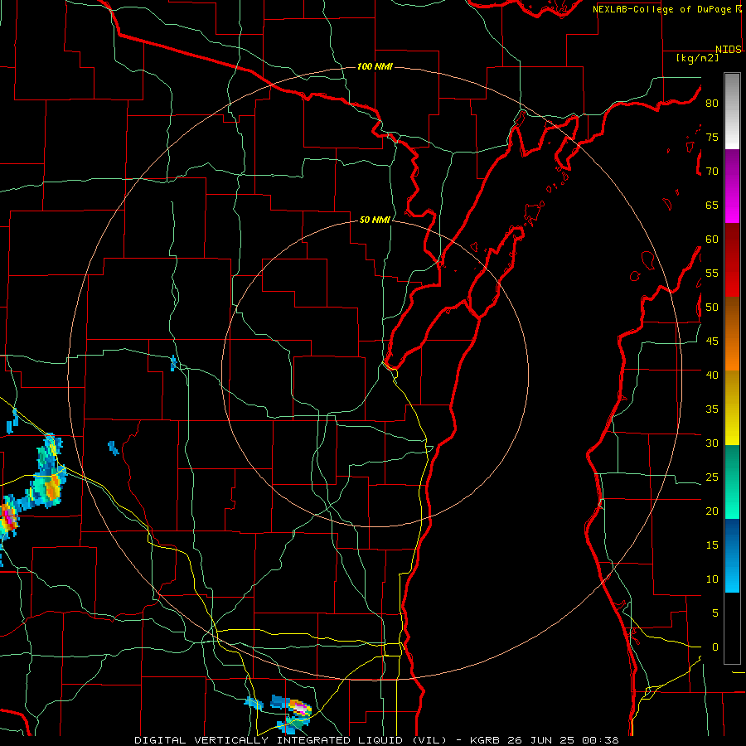Image resolution: width=746 pixels, height=746 pixels.
Task: Click the NEXLAB-College of DuPage credit text
Action: click(663, 9)
